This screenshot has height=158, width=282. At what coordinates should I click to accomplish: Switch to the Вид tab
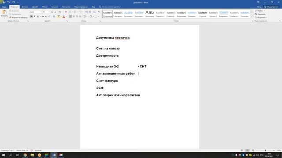[x=93, y=7]
